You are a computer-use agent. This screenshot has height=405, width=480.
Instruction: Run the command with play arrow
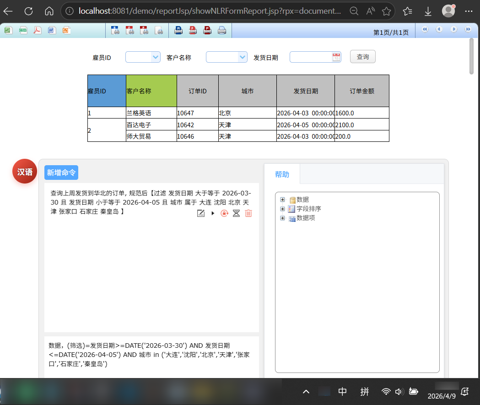212,213
